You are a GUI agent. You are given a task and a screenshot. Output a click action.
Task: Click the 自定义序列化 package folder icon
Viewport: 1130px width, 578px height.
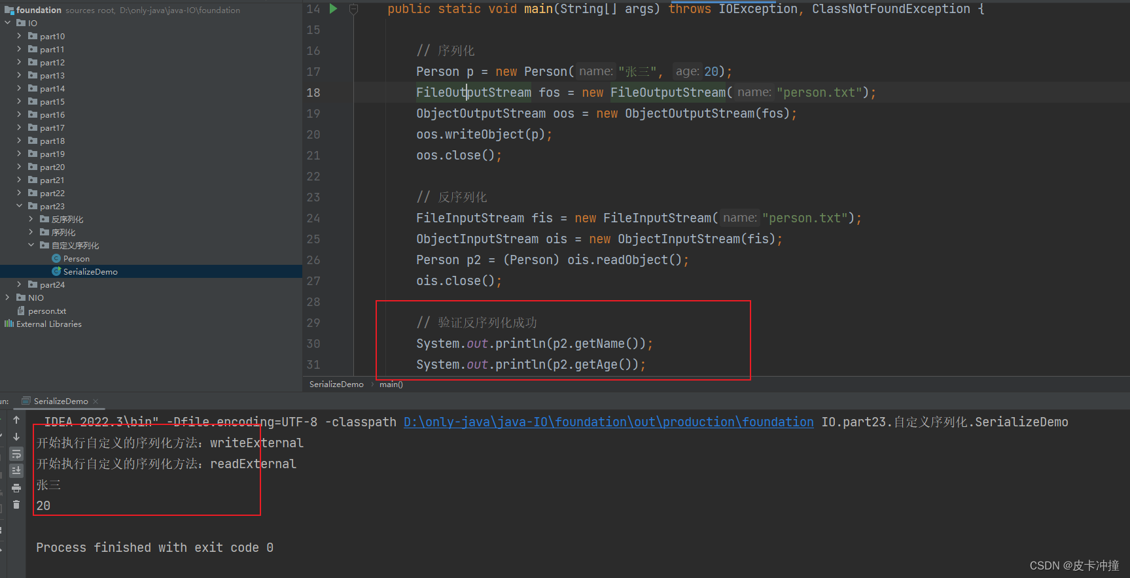44,245
